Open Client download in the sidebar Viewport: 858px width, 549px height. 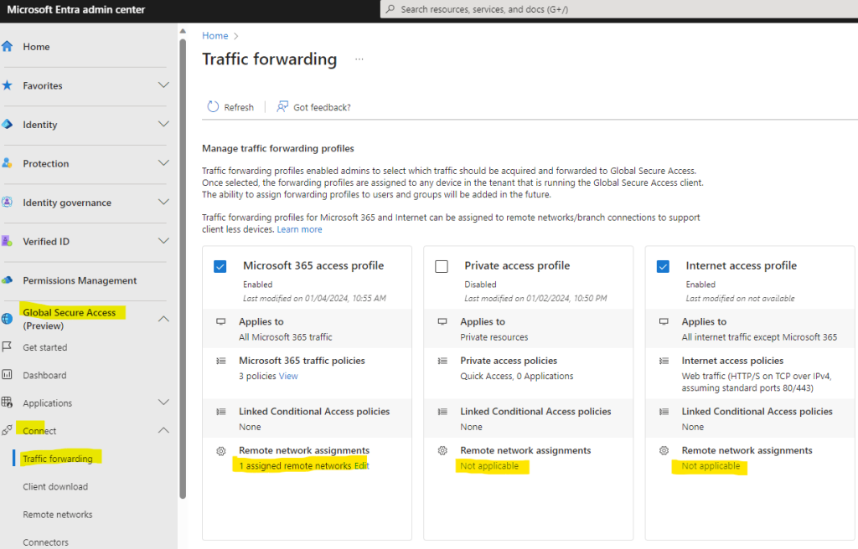(55, 486)
